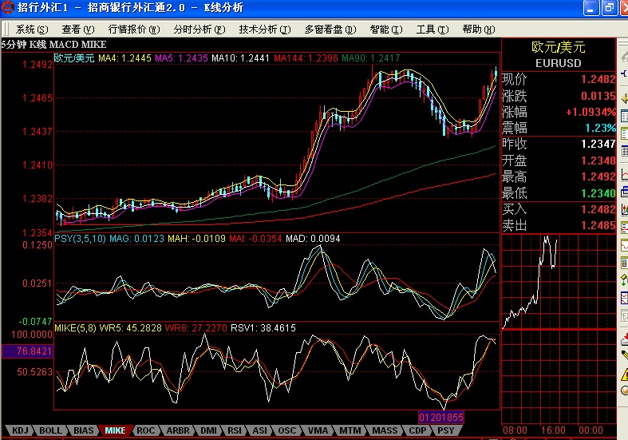The width and height of the screenshot is (628, 440).
Task: Click the 涨跌 value 0.0135
Action: [598, 96]
